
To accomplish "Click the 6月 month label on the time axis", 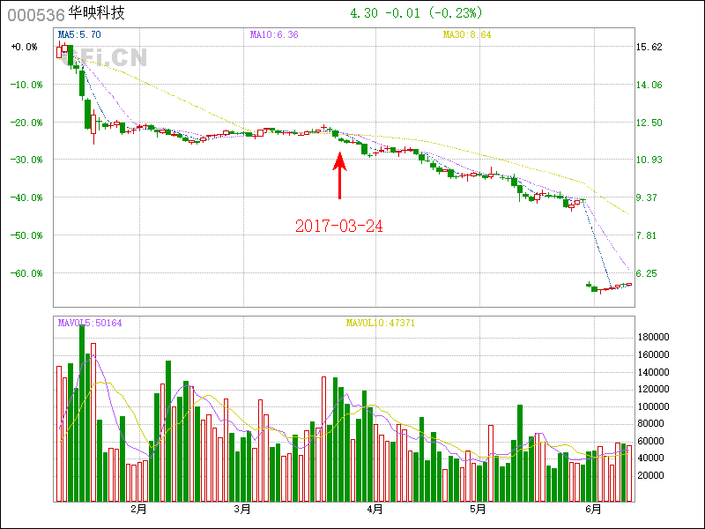I will [593, 510].
